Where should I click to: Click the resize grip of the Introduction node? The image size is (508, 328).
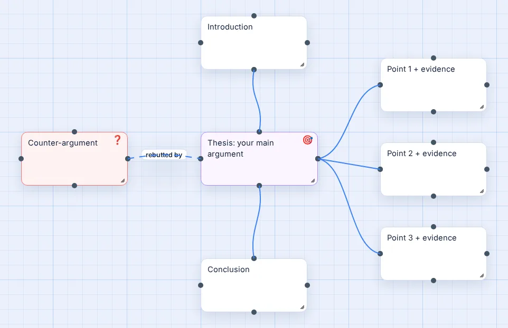click(302, 64)
